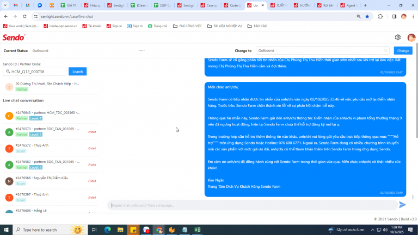
Task: Bookmark this page with the star icon
Action: coord(367,16)
